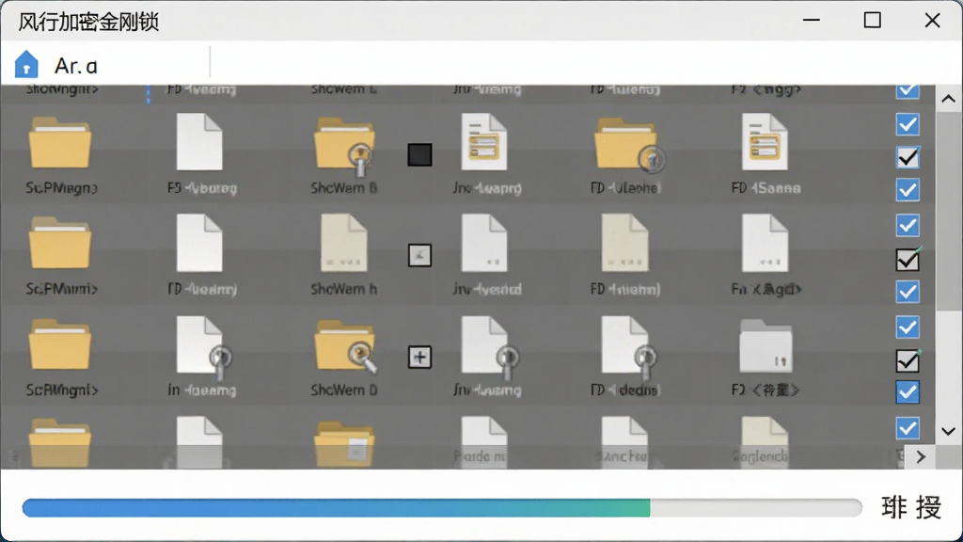This screenshot has height=542, width=963.
Task: Click the right arrow at bottom of list
Action: 921,456
